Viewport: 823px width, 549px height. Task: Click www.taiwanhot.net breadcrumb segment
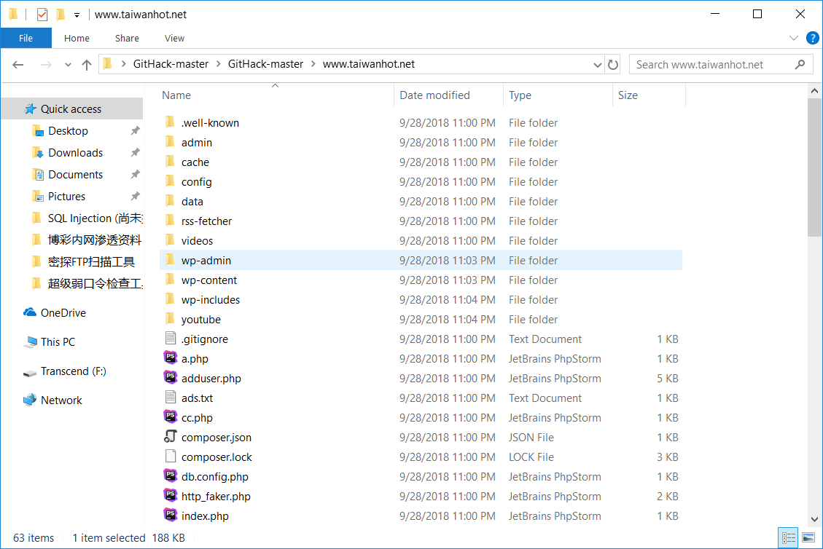click(368, 64)
